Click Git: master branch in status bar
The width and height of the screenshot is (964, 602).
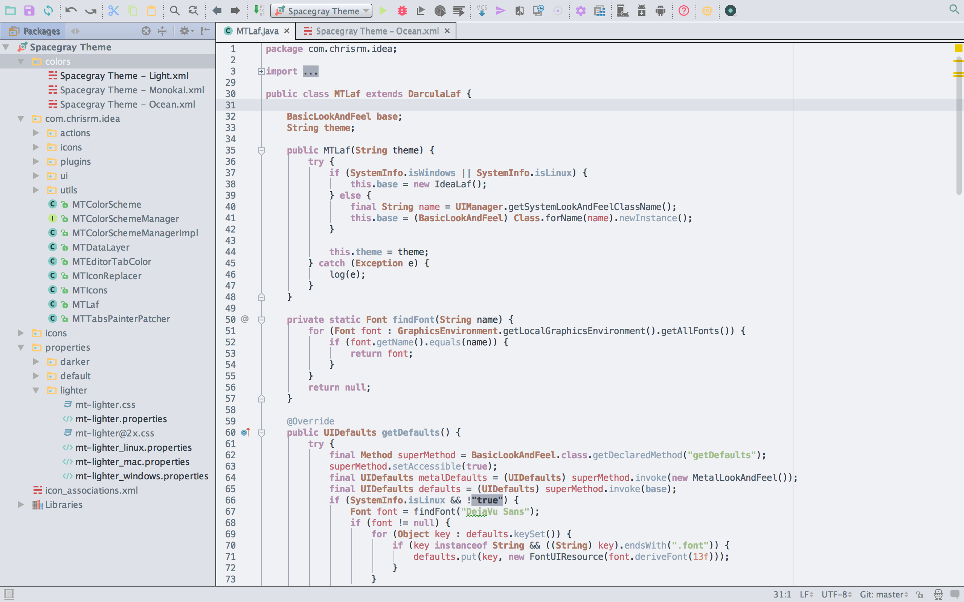click(x=883, y=594)
